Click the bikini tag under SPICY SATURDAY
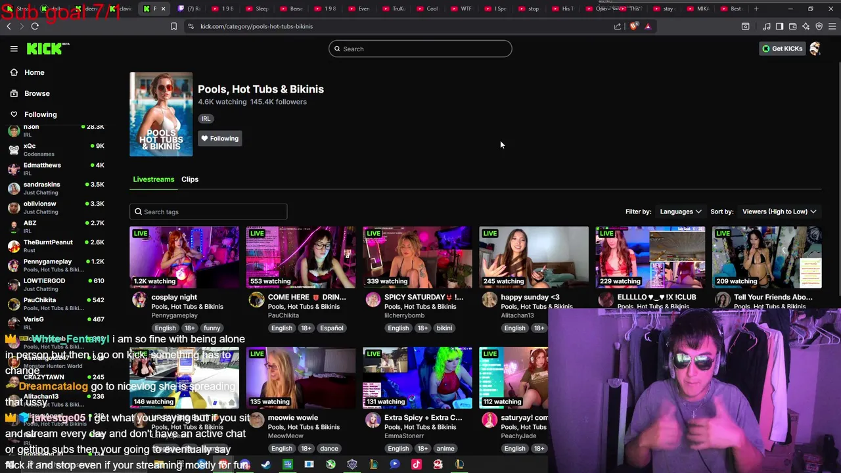This screenshot has width=841, height=473. coord(444,328)
